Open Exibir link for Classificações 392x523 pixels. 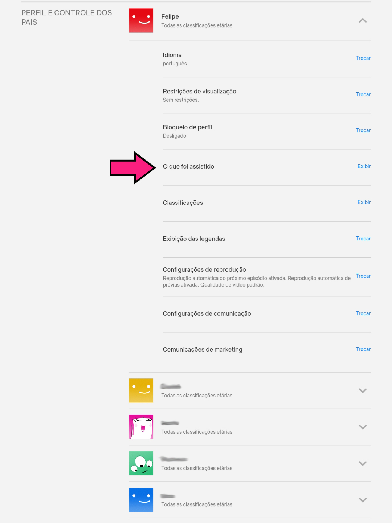(x=364, y=202)
